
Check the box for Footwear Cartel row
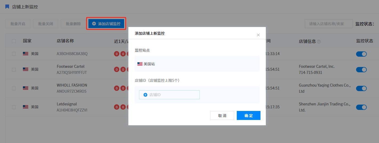click(14, 69)
